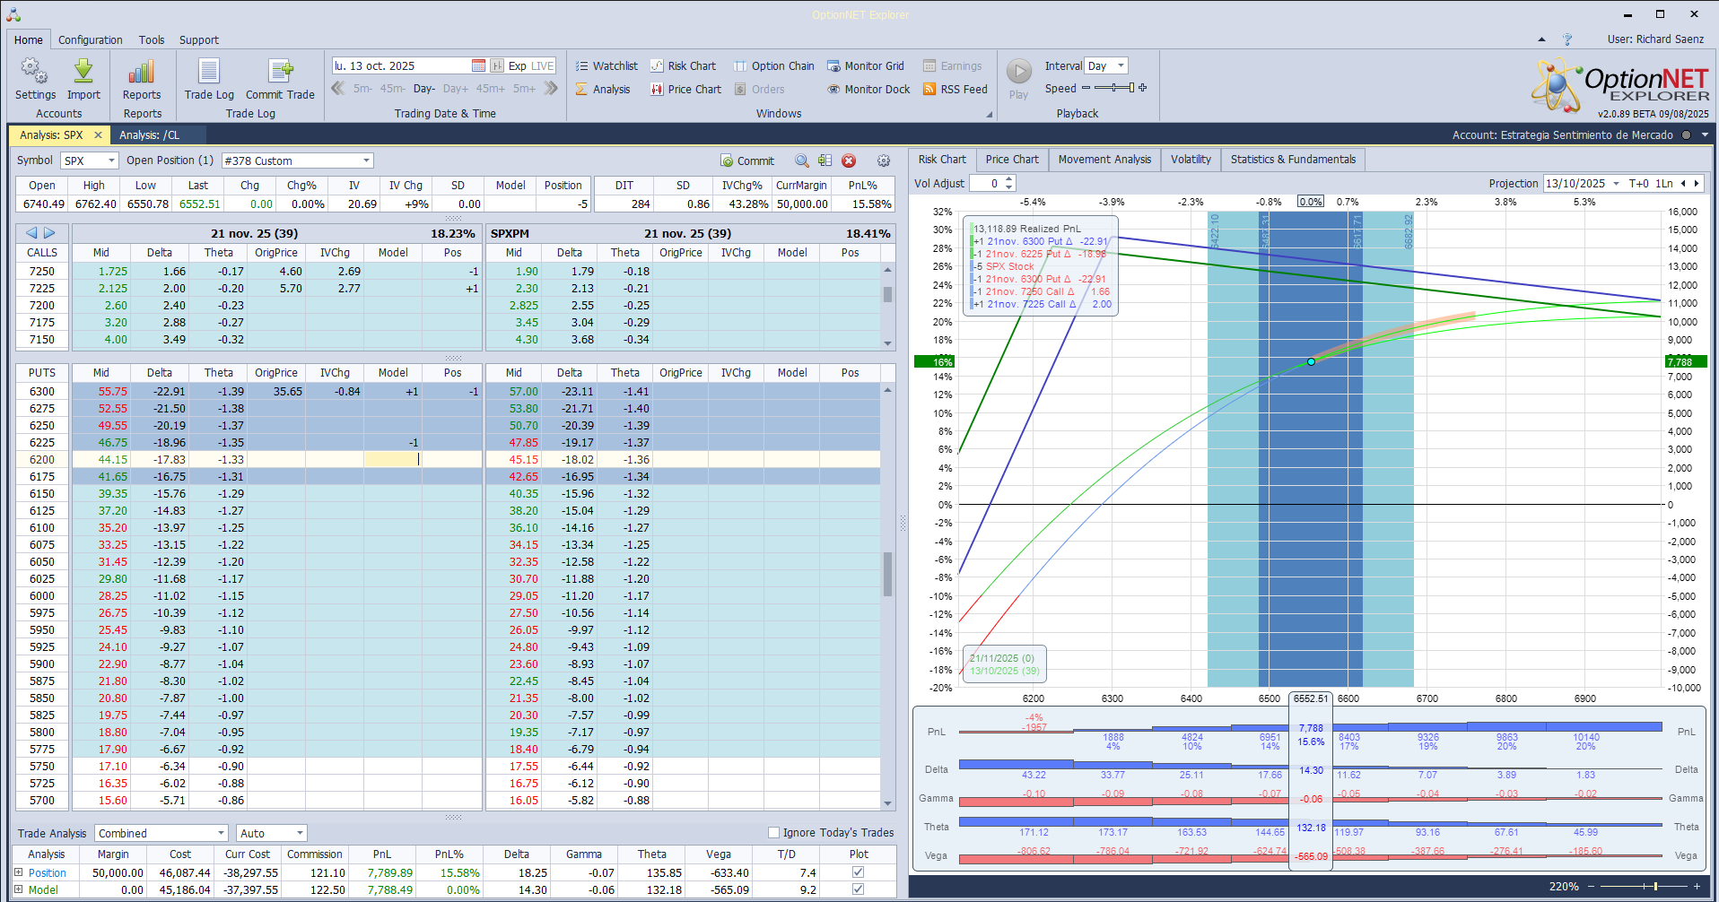Adjust the playback Speed slider

pos(1114,88)
